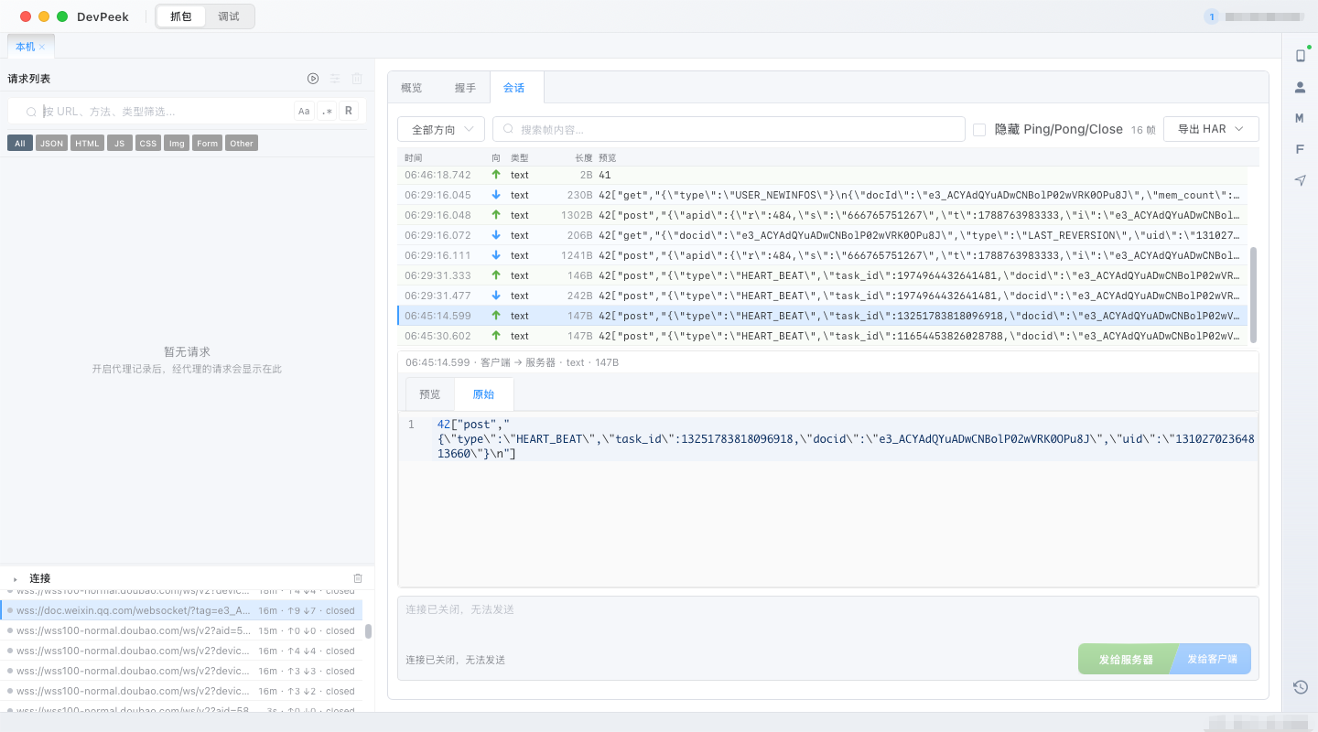
Task: Select HEART_BEAT frame at 06:45:14.599
Action: [822, 316]
